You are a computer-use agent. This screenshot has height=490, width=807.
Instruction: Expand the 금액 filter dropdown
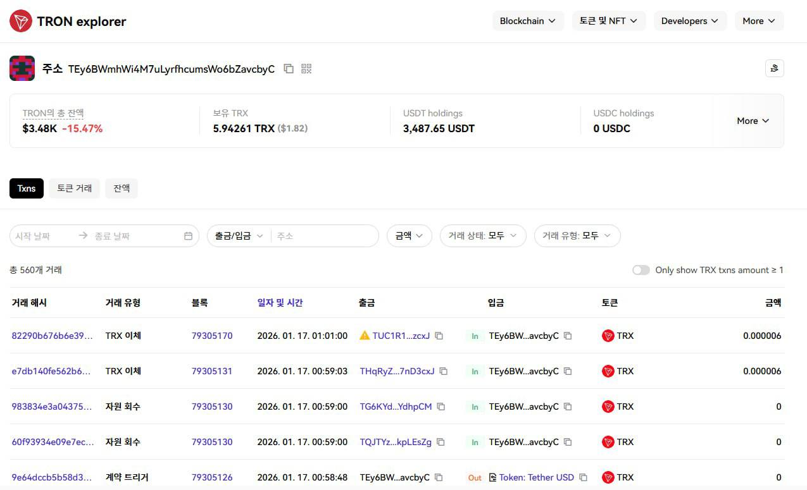pos(409,236)
